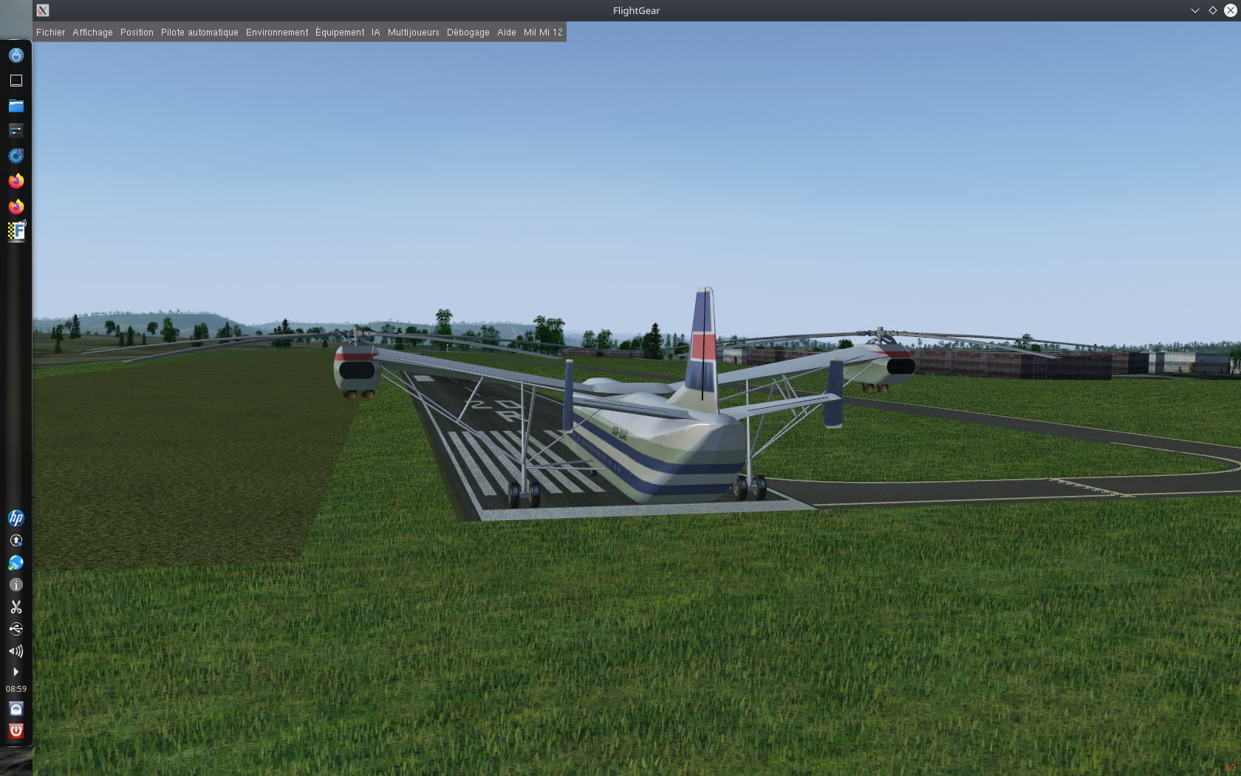Click the show desktop panel icon
The image size is (1241, 776).
(16, 81)
